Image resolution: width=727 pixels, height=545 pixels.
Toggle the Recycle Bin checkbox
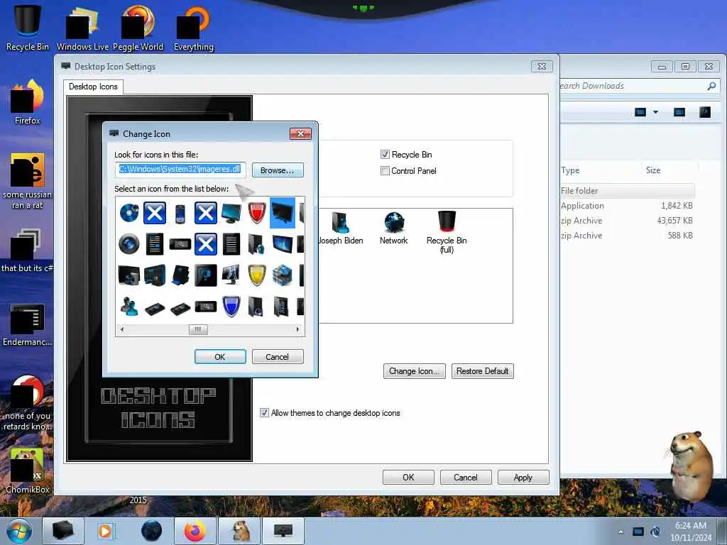coord(385,154)
